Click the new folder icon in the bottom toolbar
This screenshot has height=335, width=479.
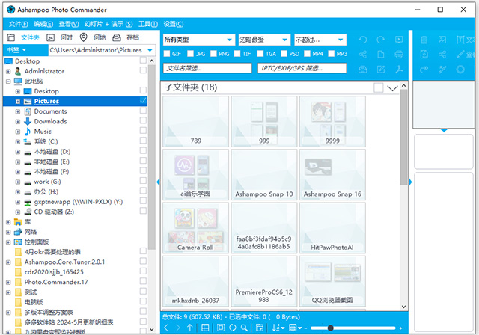coord(260,328)
